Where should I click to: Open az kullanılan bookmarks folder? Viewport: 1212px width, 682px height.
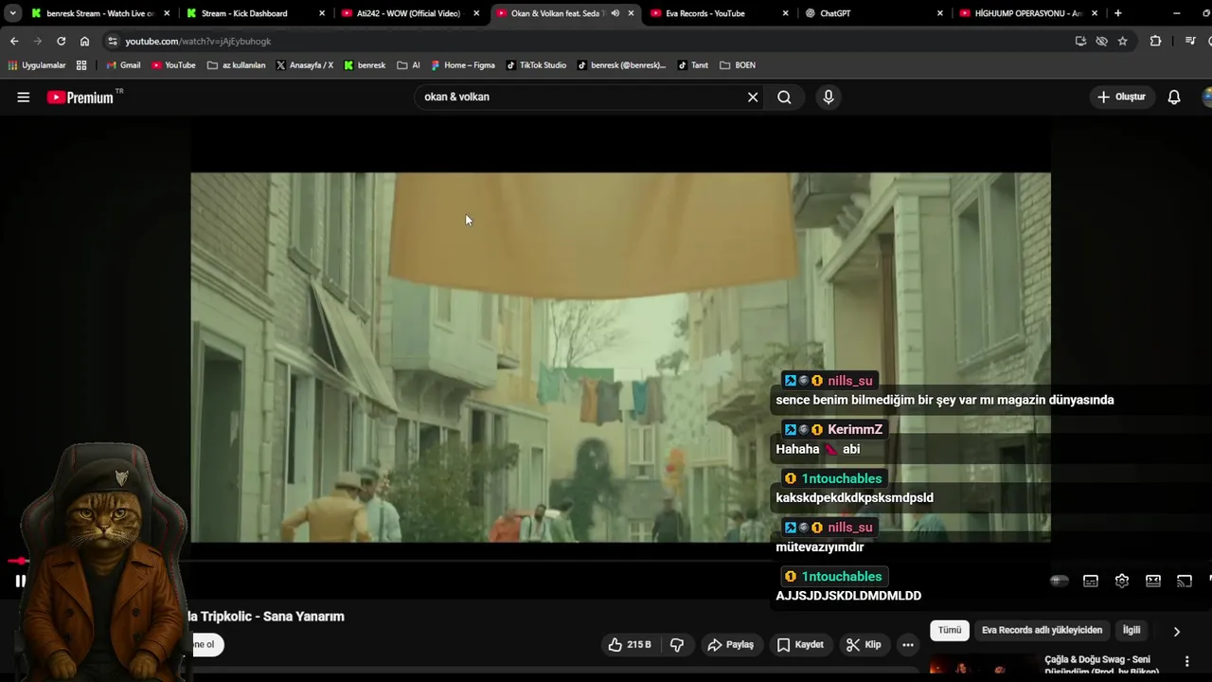pyautogui.click(x=237, y=65)
